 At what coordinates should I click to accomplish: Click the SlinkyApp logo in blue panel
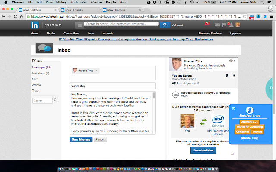(249, 110)
